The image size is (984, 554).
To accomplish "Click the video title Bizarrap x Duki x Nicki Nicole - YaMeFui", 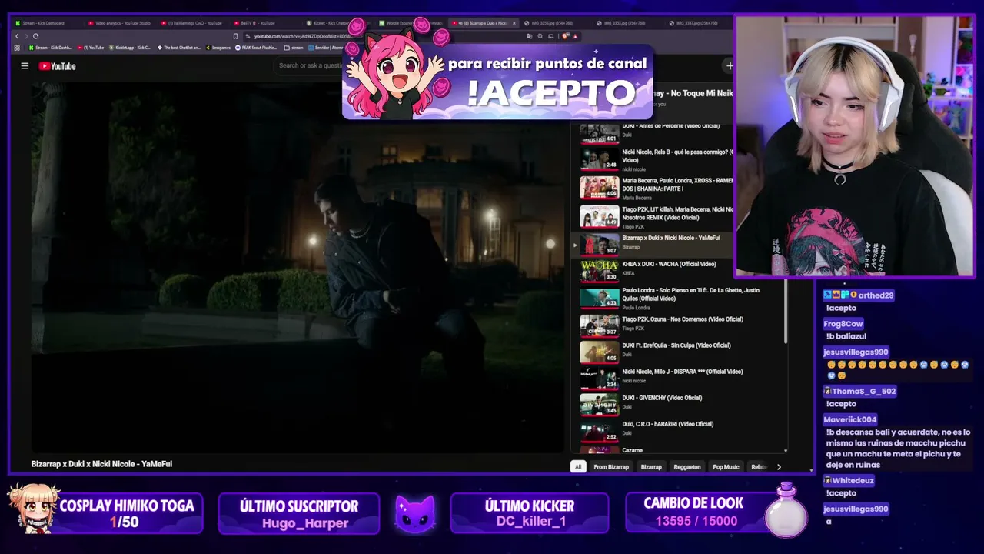I will coord(101,464).
